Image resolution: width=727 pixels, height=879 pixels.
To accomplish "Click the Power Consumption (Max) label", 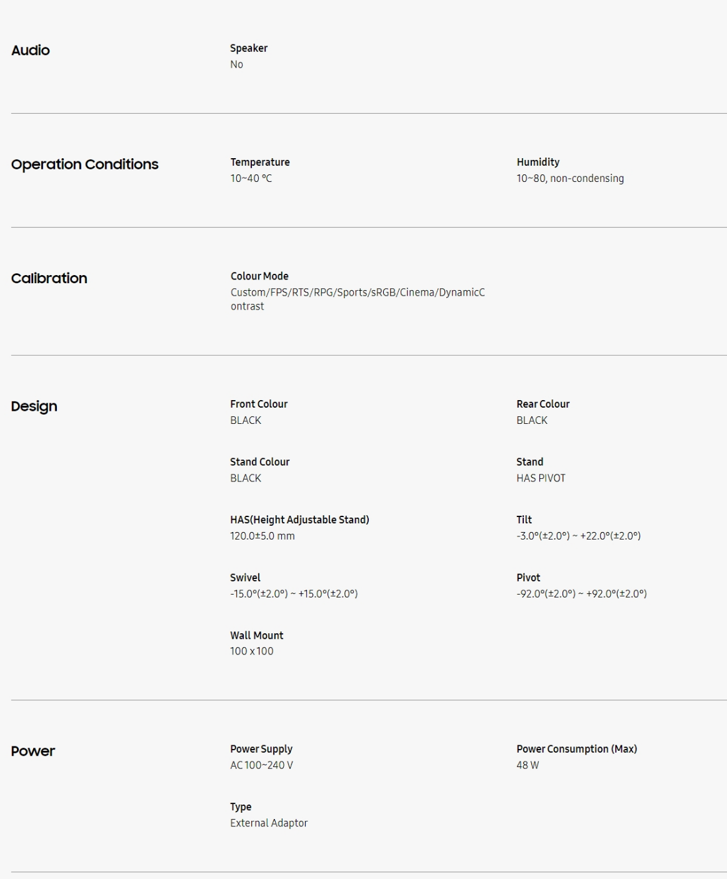I will pyautogui.click(x=576, y=749).
